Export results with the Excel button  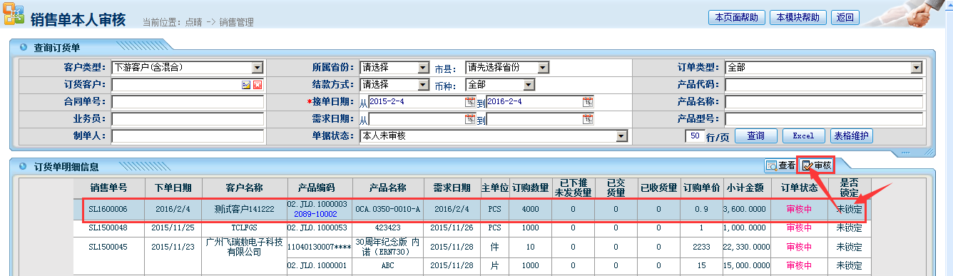click(x=803, y=136)
